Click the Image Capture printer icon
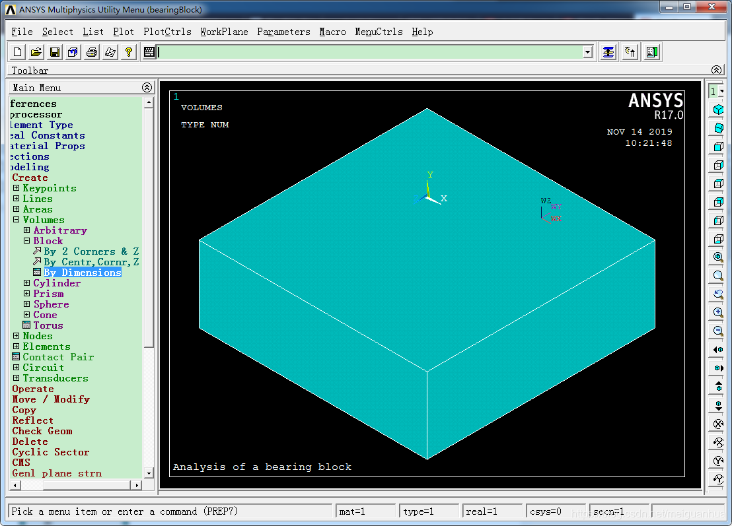This screenshot has width=732, height=526. (92, 52)
